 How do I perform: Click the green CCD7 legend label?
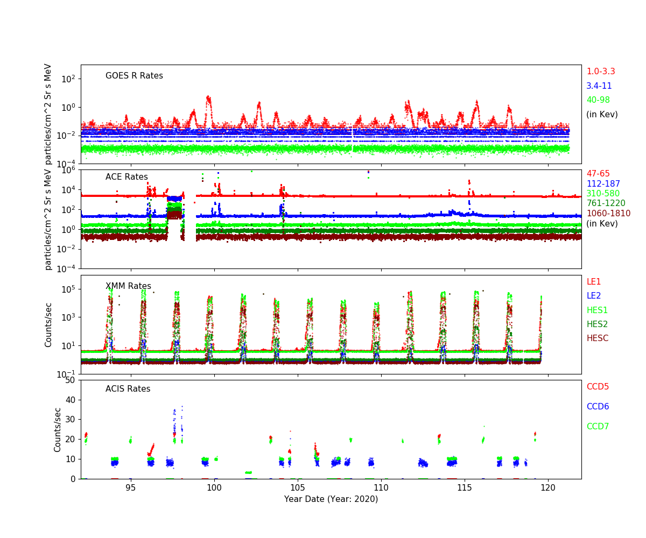tap(598, 427)
